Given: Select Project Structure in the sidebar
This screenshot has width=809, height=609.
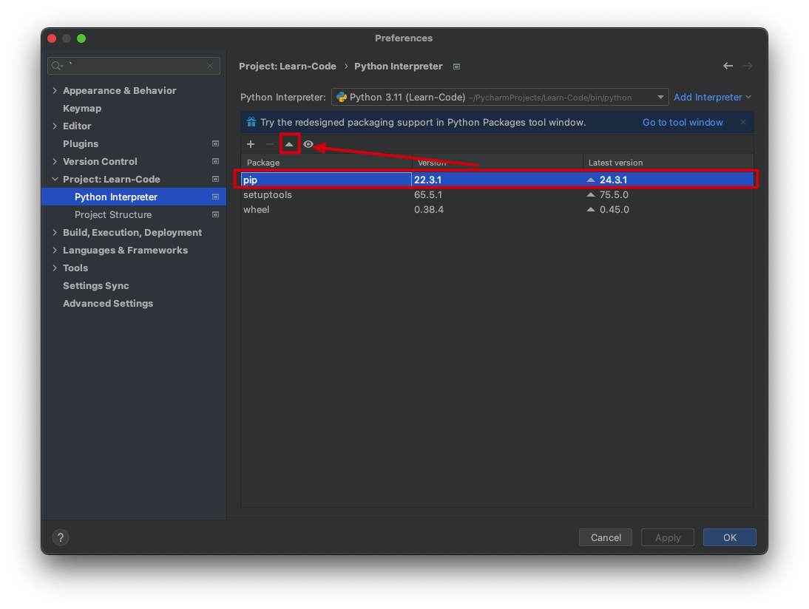Looking at the screenshot, I should coord(113,214).
